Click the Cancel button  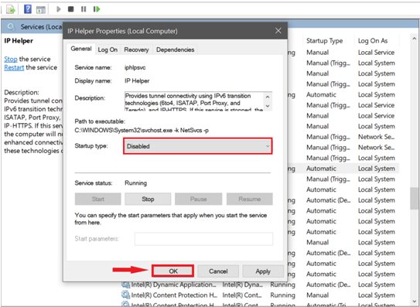tap(218, 271)
